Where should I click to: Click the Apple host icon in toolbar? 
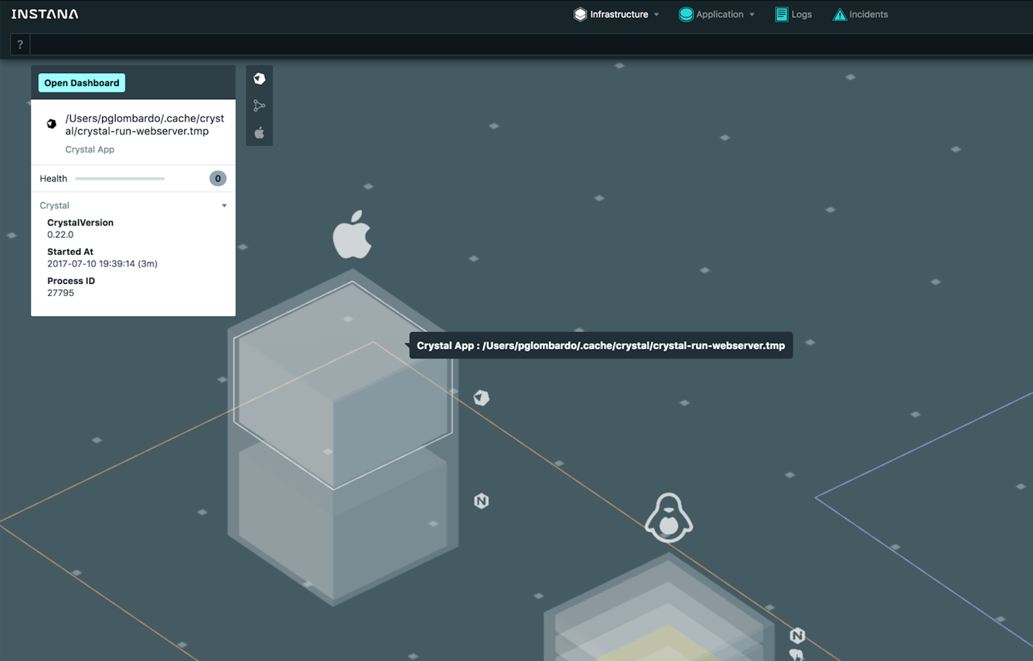(x=259, y=133)
